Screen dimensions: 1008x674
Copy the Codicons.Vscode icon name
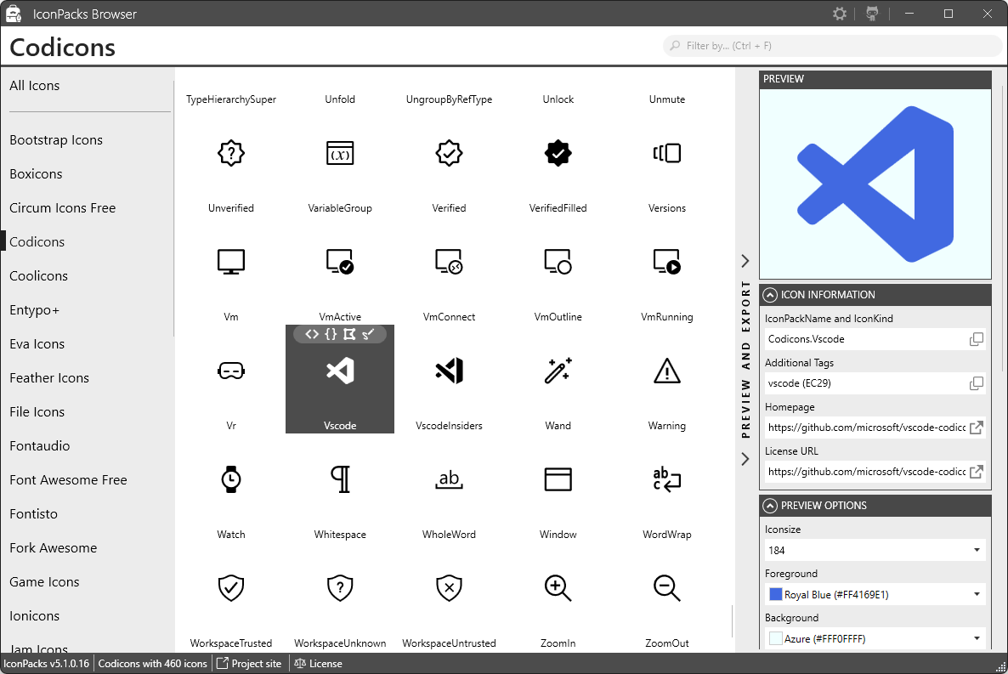click(976, 339)
